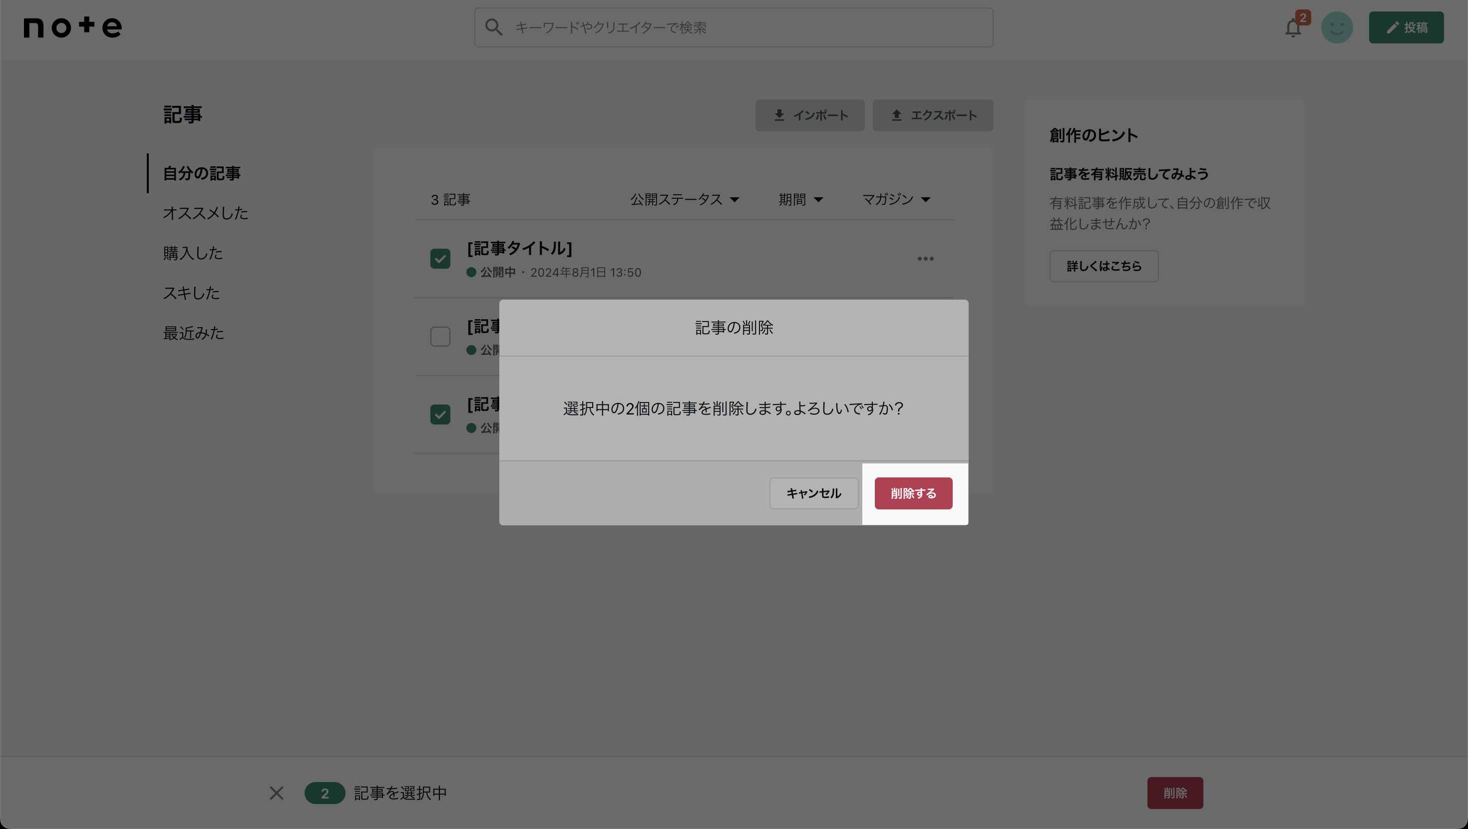This screenshot has height=829, width=1468.
Task: Click the dialog message text
Action: (x=734, y=408)
